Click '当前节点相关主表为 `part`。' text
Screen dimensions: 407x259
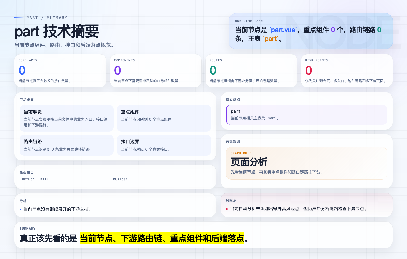[x=255, y=118]
